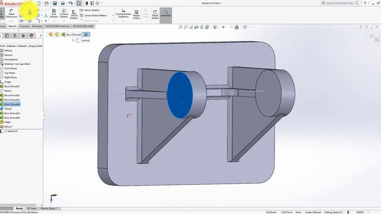Open the View Settings monitor icon
Viewport: 381px width, 214px height.
[x=245, y=27]
